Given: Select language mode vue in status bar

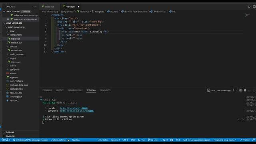Looking at the screenshot, I should (142, 140).
